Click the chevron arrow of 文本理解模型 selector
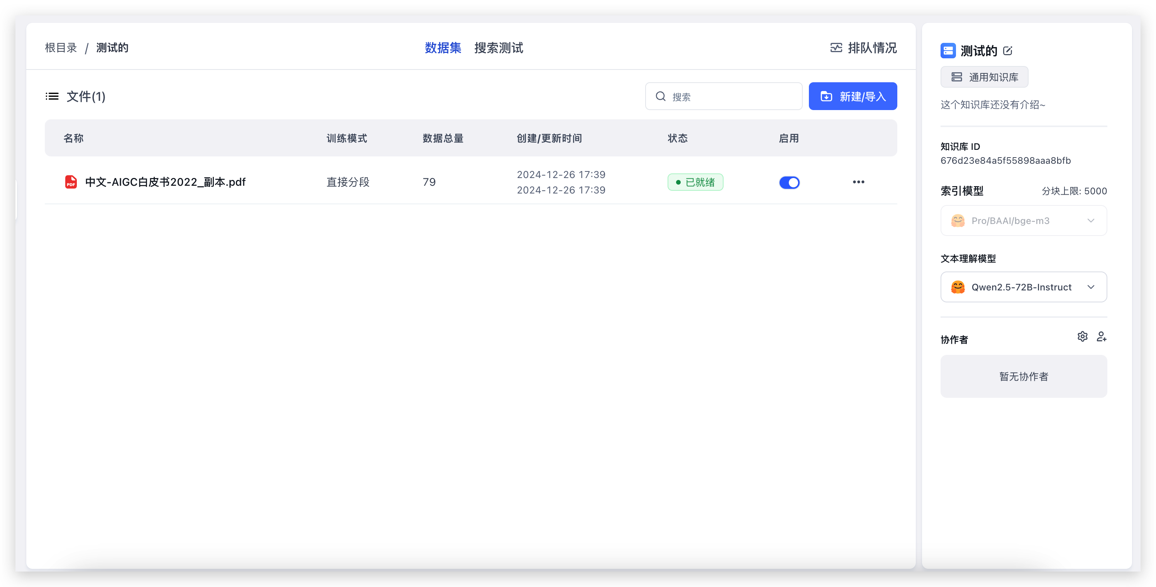Viewport: 1156px width, 587px height. point(1091,287)
